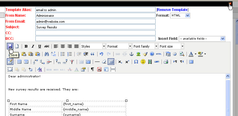Insert an emoticon smiley
Viewport: 238px width, 116px height.
(143, 62)
